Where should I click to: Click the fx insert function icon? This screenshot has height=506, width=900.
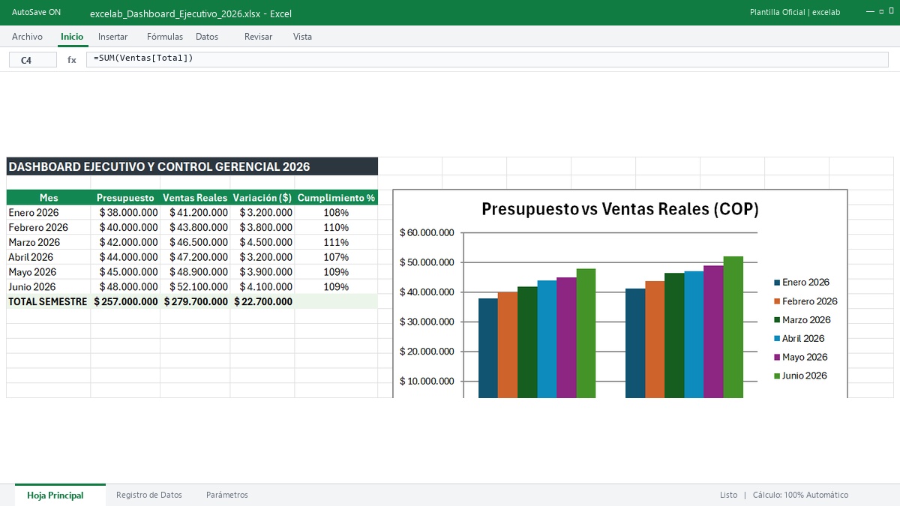click(72, 60)
